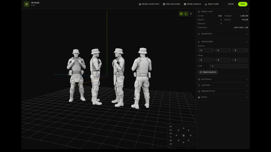Set camera elevation to 90°
271x152 pixels.
point(171,126)
